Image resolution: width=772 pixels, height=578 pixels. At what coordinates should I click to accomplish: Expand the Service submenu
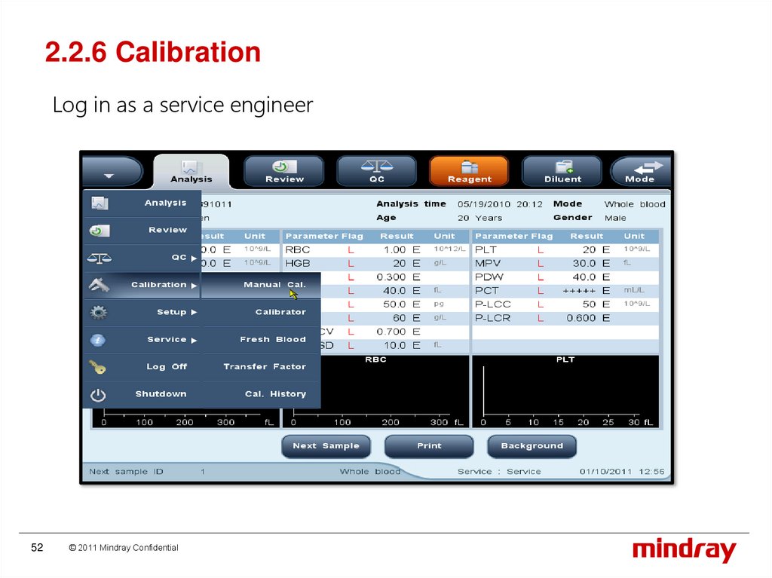pyautogui.click(x=142, y=340)
